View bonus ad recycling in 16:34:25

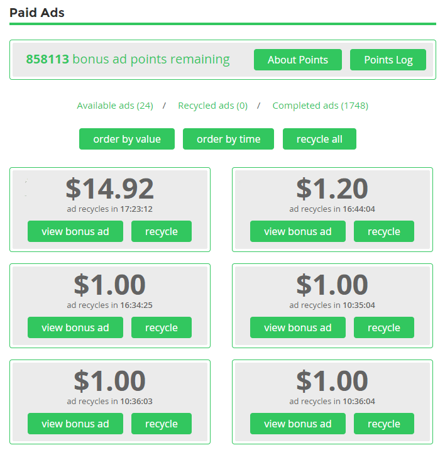(x=75, y=327)
